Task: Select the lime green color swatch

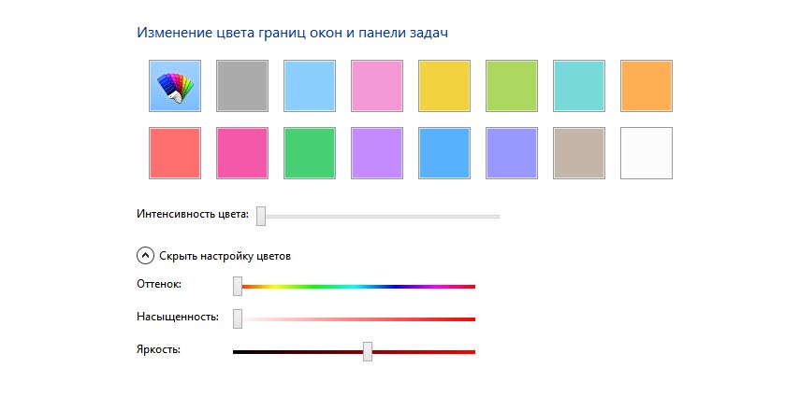Action: pos(512,86)
